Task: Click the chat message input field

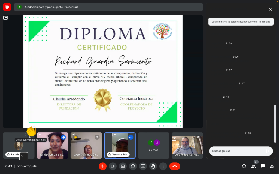Action: (237, 151)
